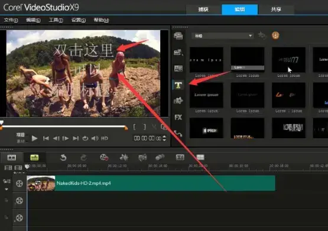Click the orange round icon beside favorites star
Image resolution: width=328 pixels, height=231 pixels.
(x=275, y=35)
